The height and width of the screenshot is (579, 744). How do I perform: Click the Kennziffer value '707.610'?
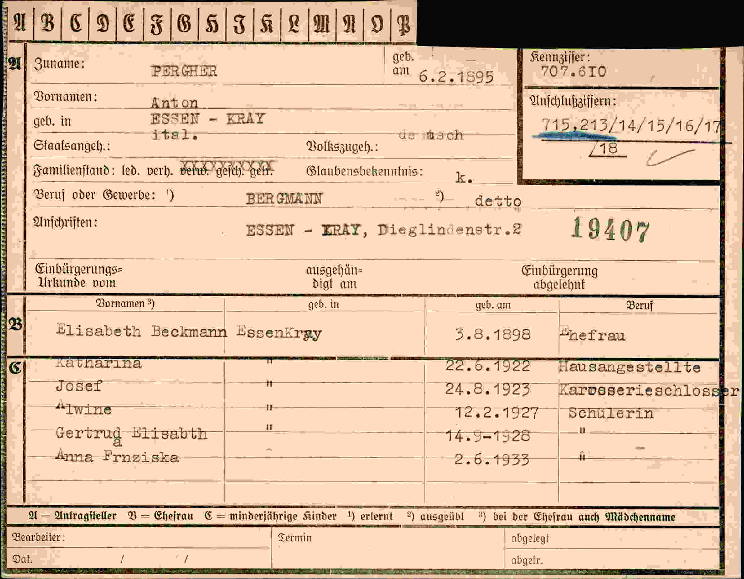[573, 72]
